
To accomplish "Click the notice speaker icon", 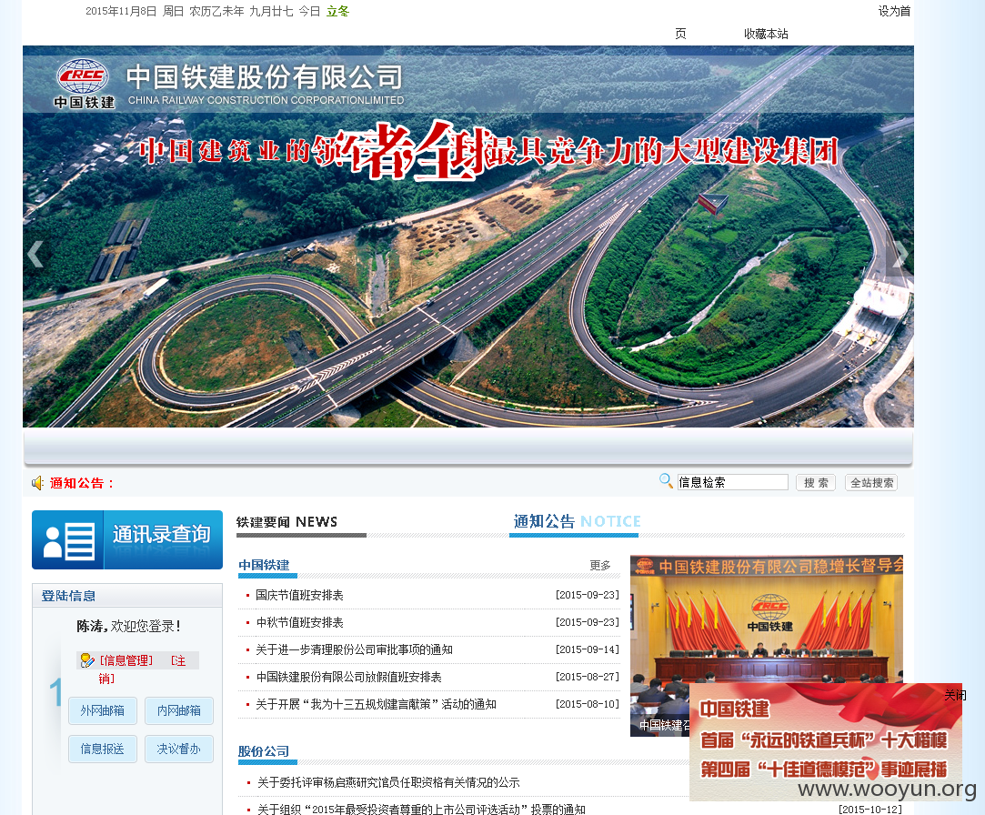I will coord(37,483).
